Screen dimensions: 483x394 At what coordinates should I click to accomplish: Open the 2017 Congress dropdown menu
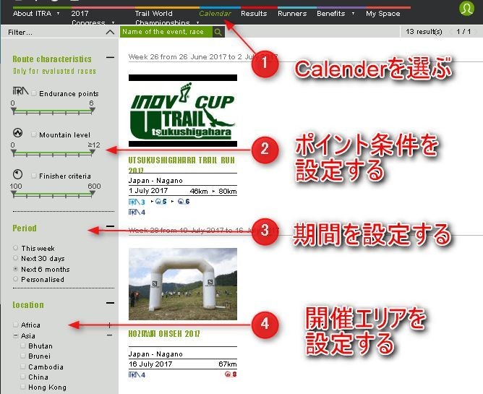click(93, 17)
